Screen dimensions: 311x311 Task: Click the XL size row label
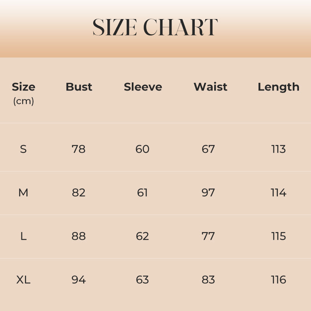click(x=23, y=280)
